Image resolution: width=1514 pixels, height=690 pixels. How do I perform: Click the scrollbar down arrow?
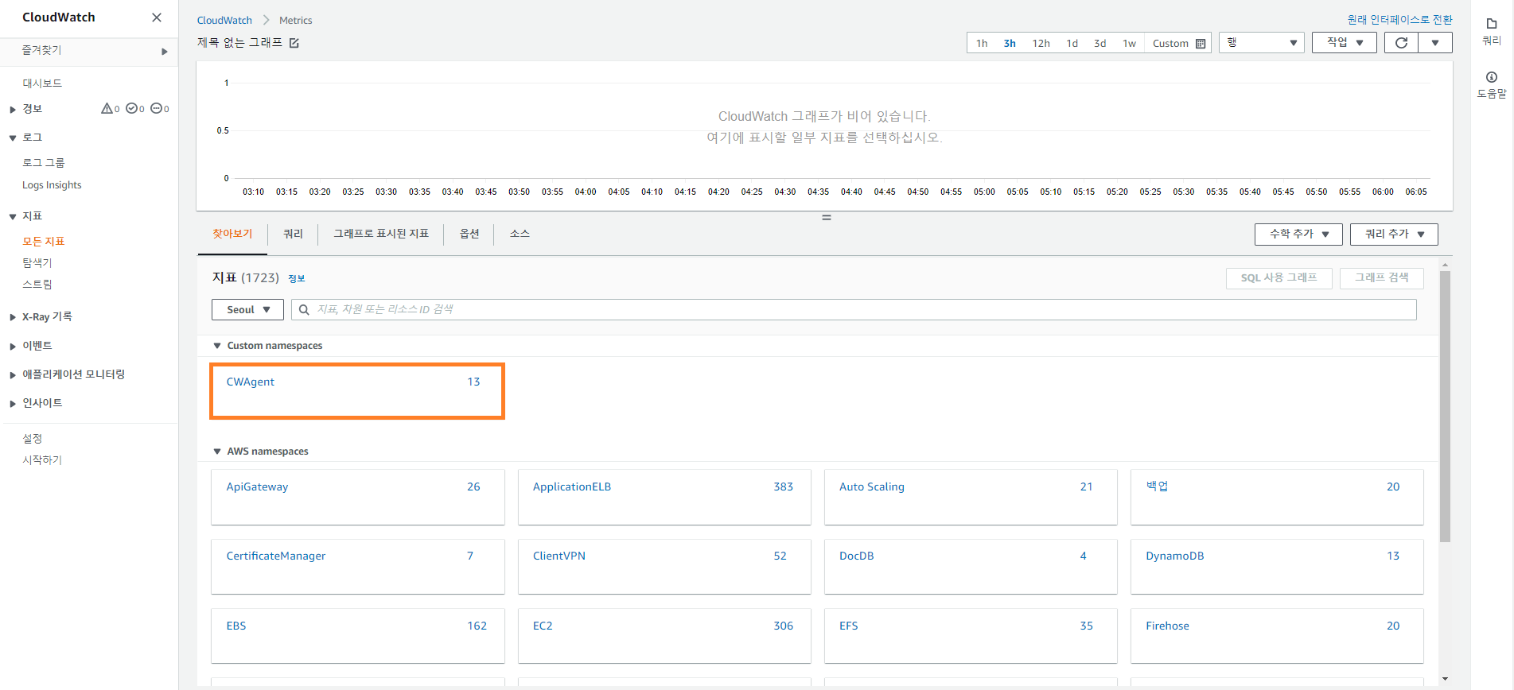pos(1445,679)
